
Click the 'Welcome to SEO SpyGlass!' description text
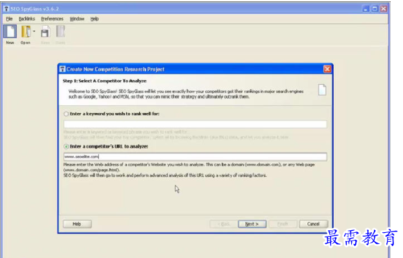[x=186, y=94]
